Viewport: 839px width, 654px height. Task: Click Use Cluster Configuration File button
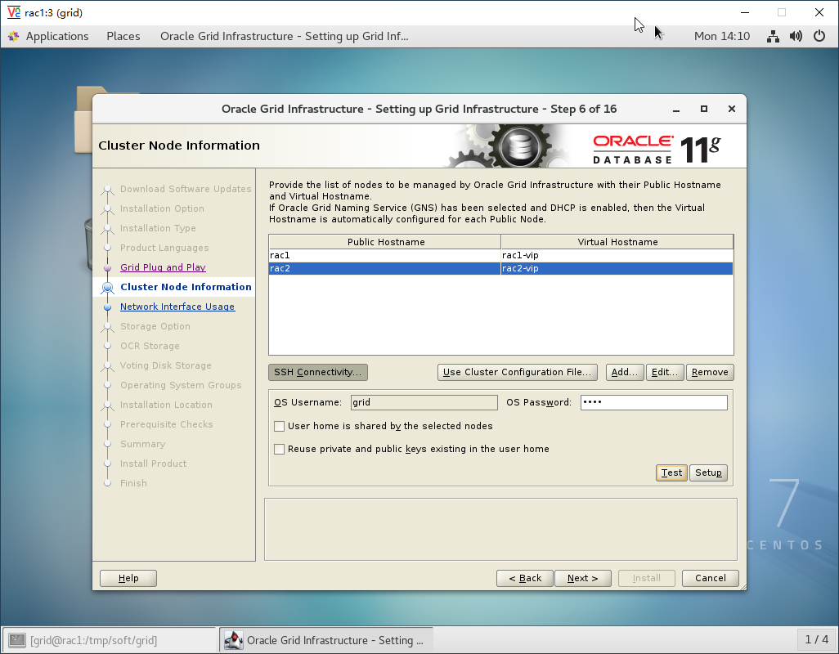518,372
